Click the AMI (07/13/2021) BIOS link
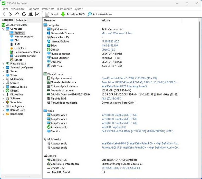Screen dimensions: 202x179 tap(111, 98)
